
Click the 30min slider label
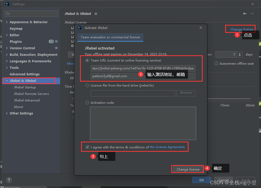[x=250, y=105]
